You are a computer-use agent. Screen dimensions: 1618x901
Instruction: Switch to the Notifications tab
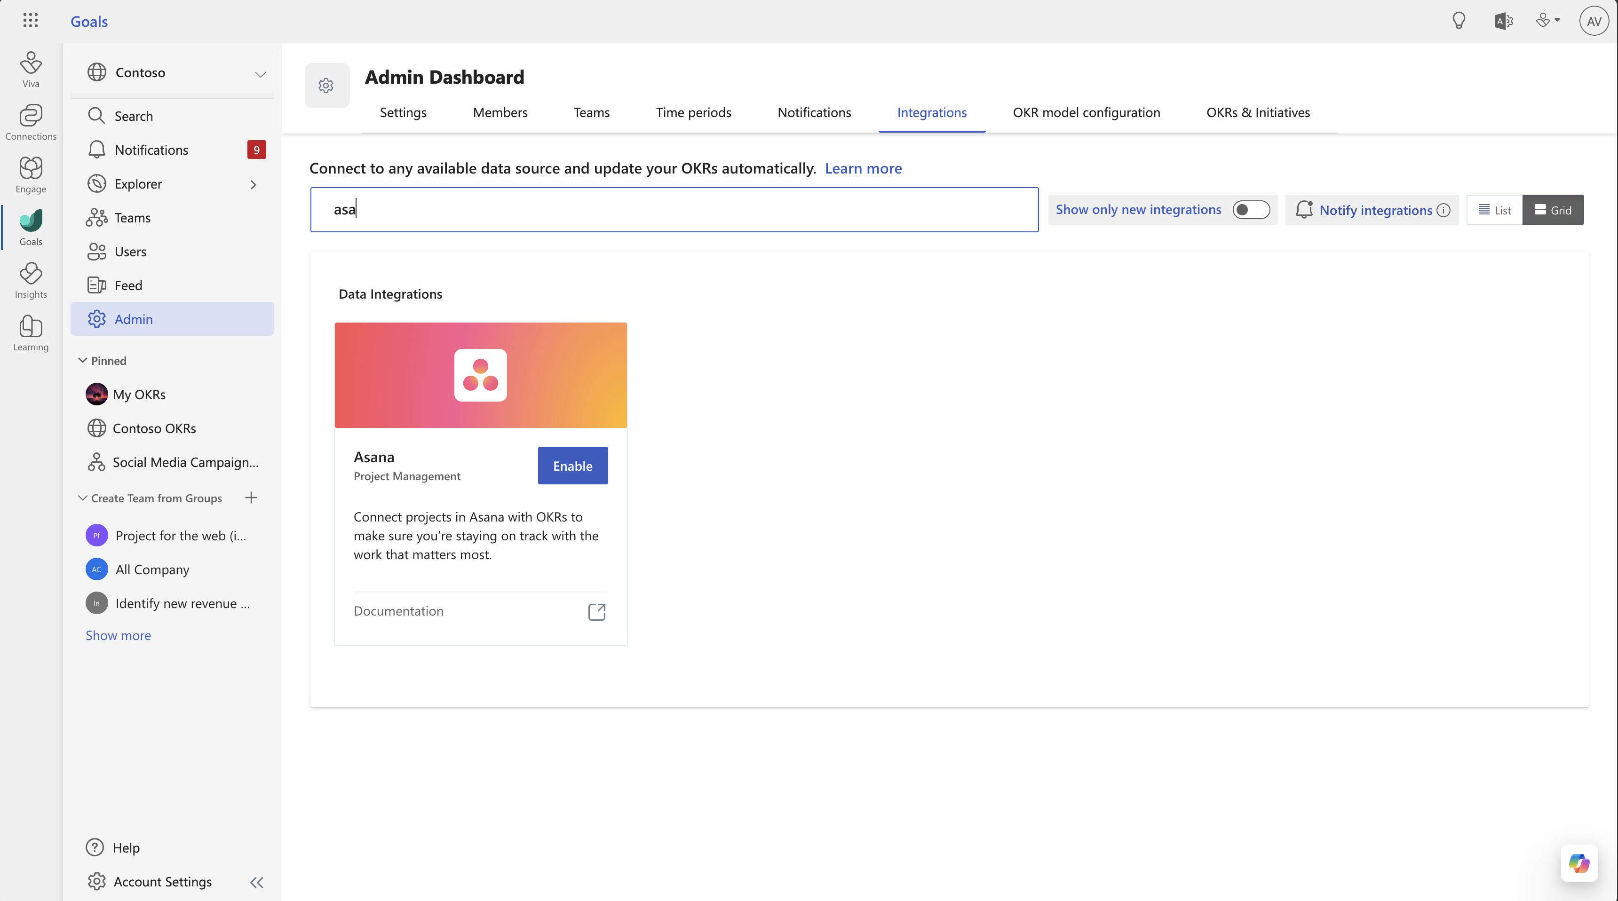pyautogui.click(x=815, y=111)
